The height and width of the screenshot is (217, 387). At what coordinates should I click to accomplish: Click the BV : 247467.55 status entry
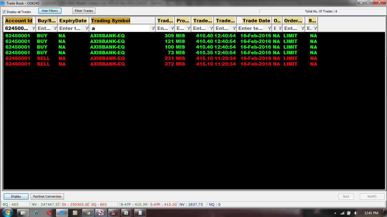tap(45, 204)
